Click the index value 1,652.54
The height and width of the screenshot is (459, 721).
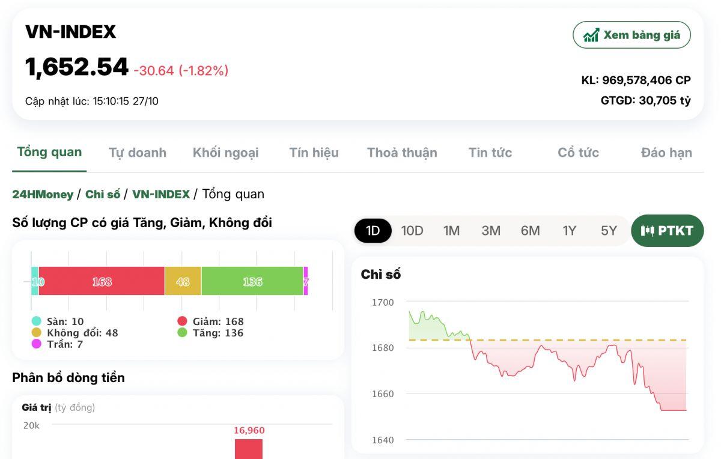pyautogui.click(x=77, y=67)
